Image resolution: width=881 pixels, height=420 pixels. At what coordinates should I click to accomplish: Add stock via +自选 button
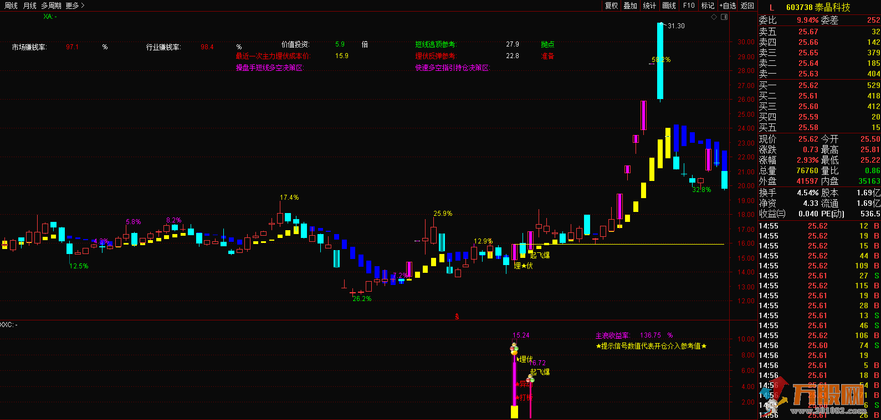(728, 6)
